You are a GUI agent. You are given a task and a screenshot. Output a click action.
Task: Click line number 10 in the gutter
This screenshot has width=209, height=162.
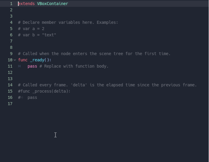tap(10, 60)
